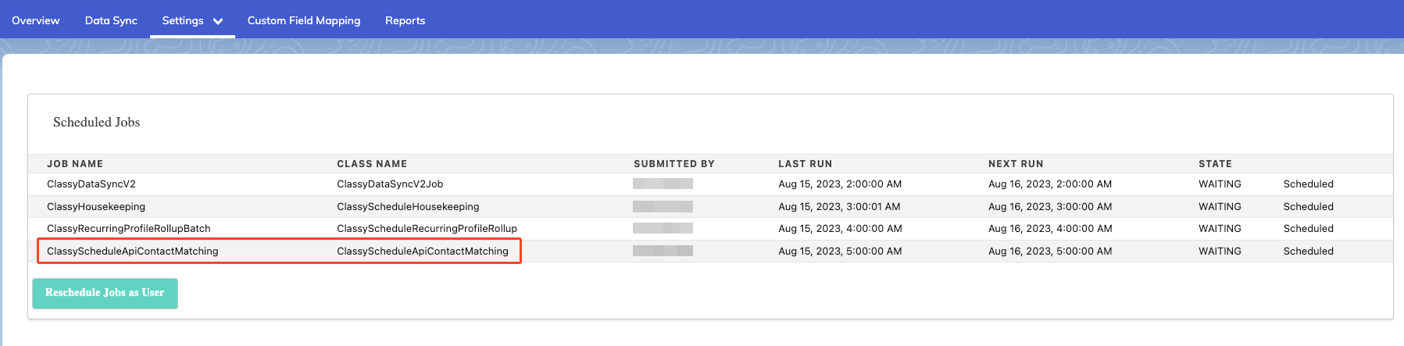The image size is (1404, 346).
Task: Click the NEXT RUN column header
Action: (1016, 164)
